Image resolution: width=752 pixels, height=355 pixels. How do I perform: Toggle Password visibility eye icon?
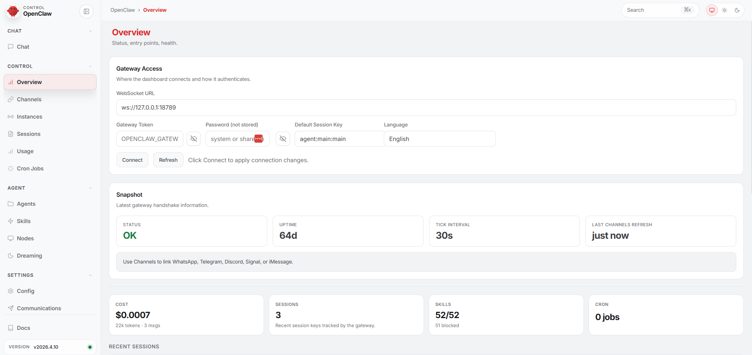(x=283, y=139)
